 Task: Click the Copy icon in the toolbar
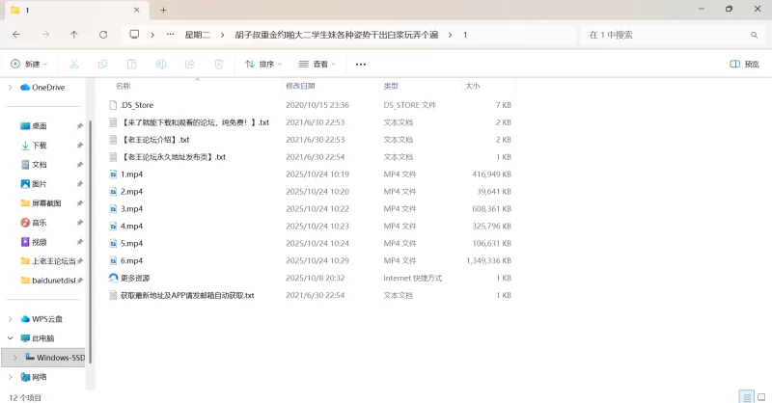coord(102,65)
